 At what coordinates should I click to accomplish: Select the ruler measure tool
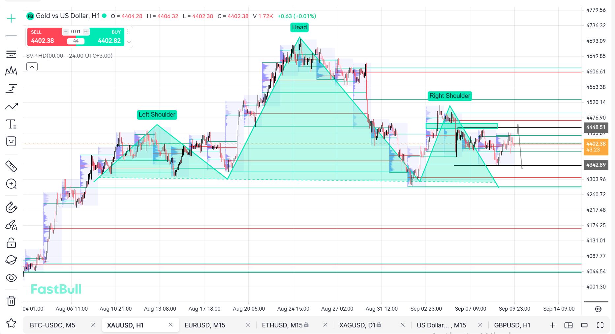click(11, 166)
